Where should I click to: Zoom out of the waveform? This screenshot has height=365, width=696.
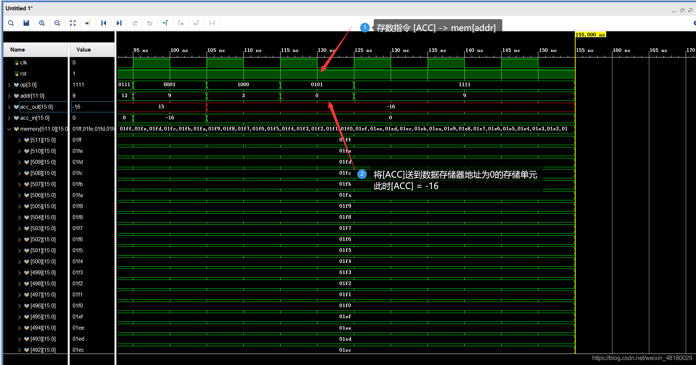click(x=57, y=23)
